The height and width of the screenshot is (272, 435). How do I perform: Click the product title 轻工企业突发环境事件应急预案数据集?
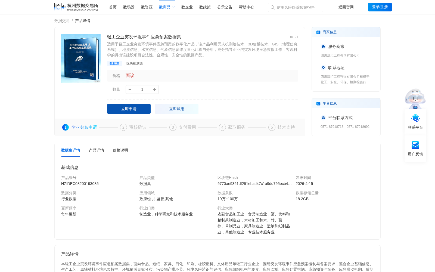[x=144, y=37]
